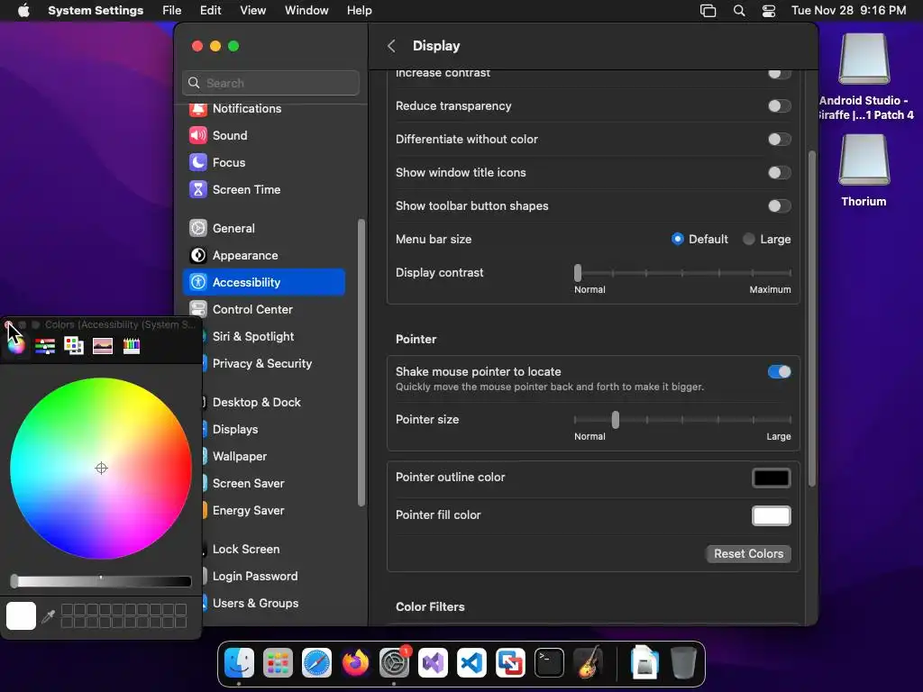Click Reset Colors button
923x692 pixels.
[x=748, y=554]
